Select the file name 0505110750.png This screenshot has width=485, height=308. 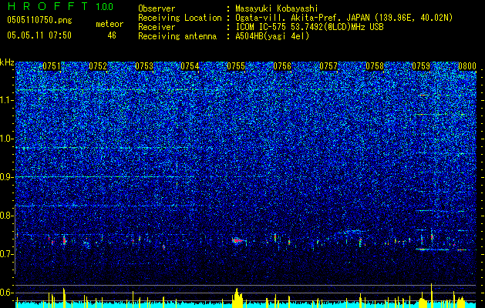click(x=39, y=20)
